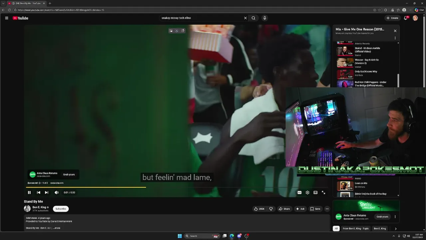
Task: Open YouTube notifications bell
Action: pos(405,18)
